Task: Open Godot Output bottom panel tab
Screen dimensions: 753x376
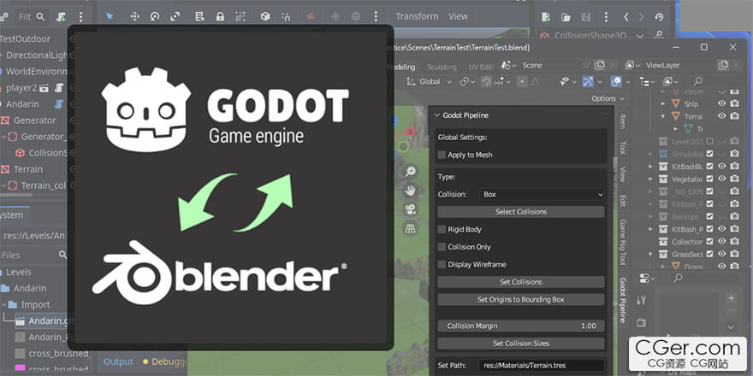Action: pos(118,361)
